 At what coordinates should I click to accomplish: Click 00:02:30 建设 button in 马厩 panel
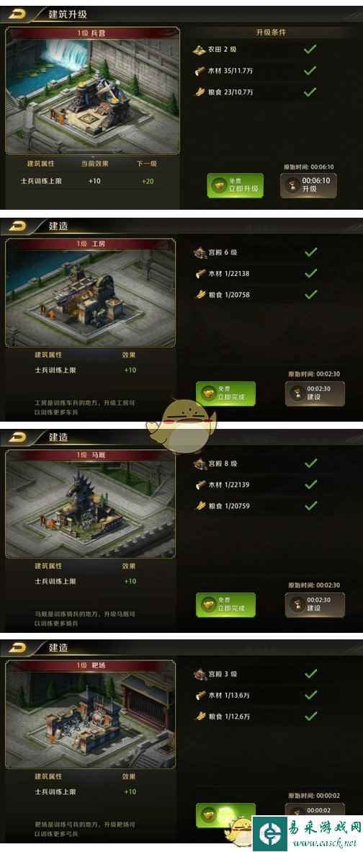point(315,604)
